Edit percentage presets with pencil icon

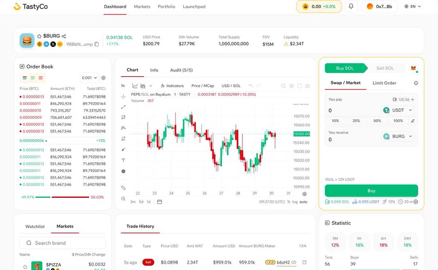pyautogui.click(x=412, y=121)
